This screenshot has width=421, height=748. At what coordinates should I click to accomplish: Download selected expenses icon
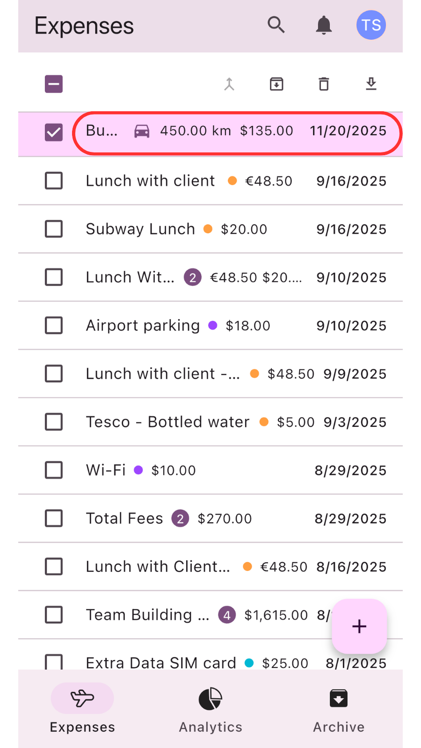[371, 84]
